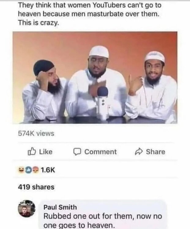Click the Share arrow icon

tap(139, 151)
